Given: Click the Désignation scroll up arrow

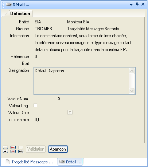Looking at the screenshot, I should click(x=132, y=71).
